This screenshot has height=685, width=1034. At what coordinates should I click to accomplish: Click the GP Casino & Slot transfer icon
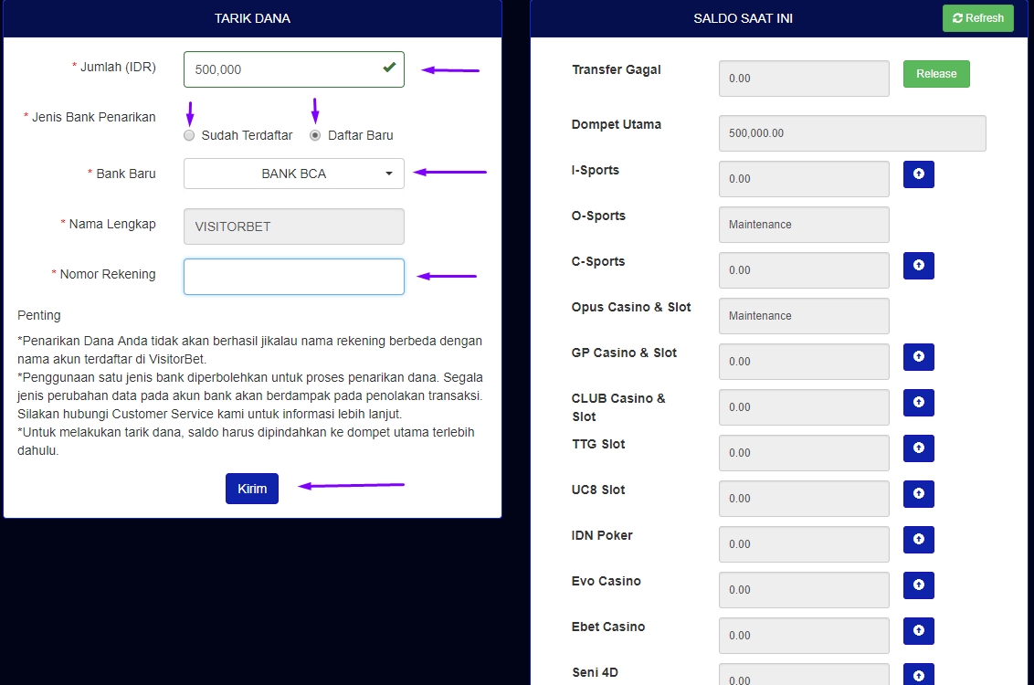(919, 357)
